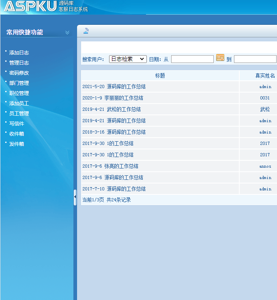Screen dimensions: 277x300
Task: Open the calendar date picker icon
Action: 220,58
